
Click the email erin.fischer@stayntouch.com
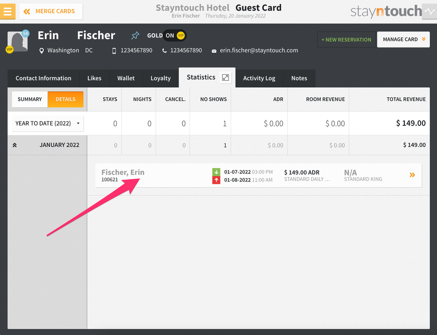[x=259, y=50]
